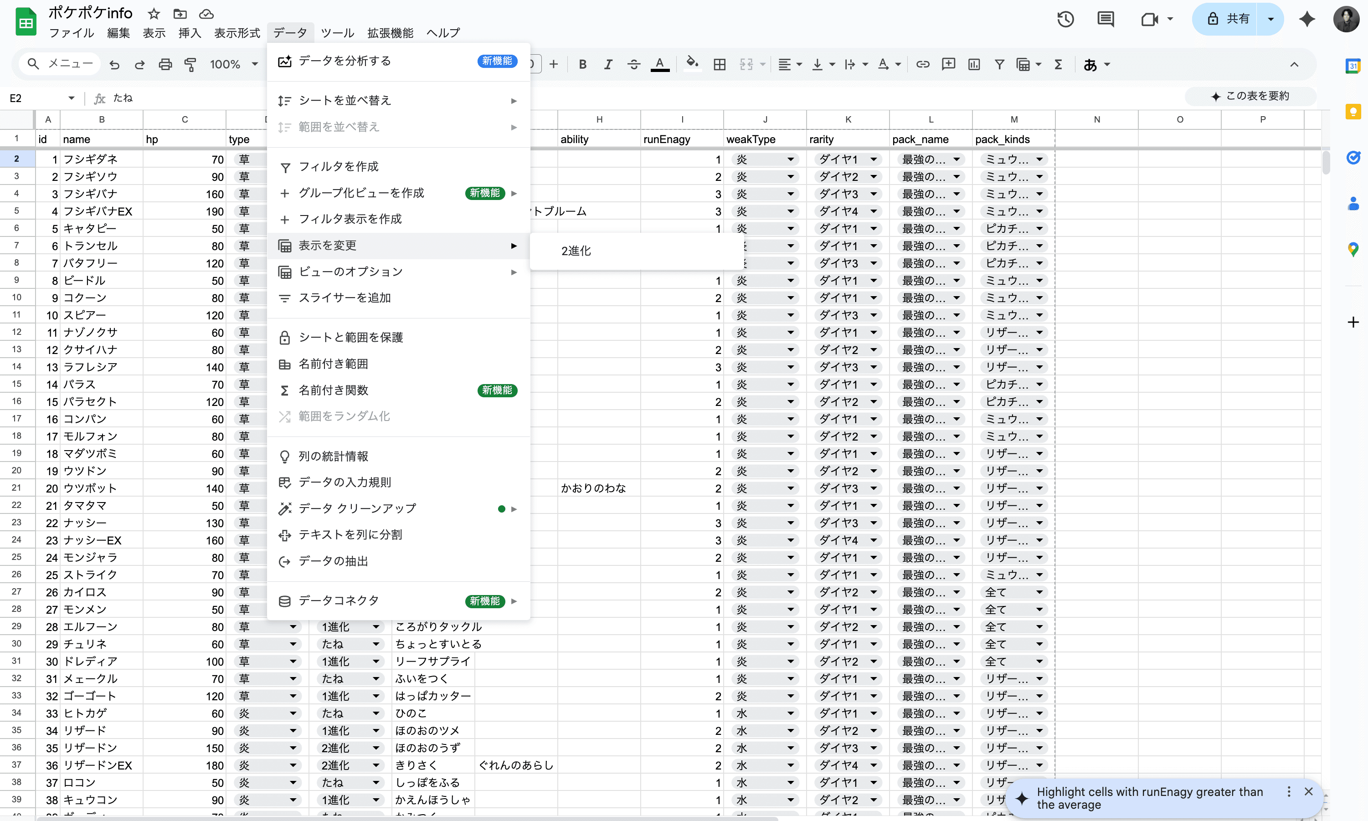Viewport: 1368px width, 821px height.
Task: Open Google Calendar side panel icon
Action: click(x=1353, y=66)
